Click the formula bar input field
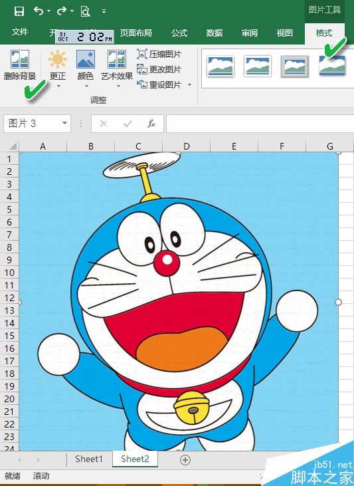 tap(260, 124)
